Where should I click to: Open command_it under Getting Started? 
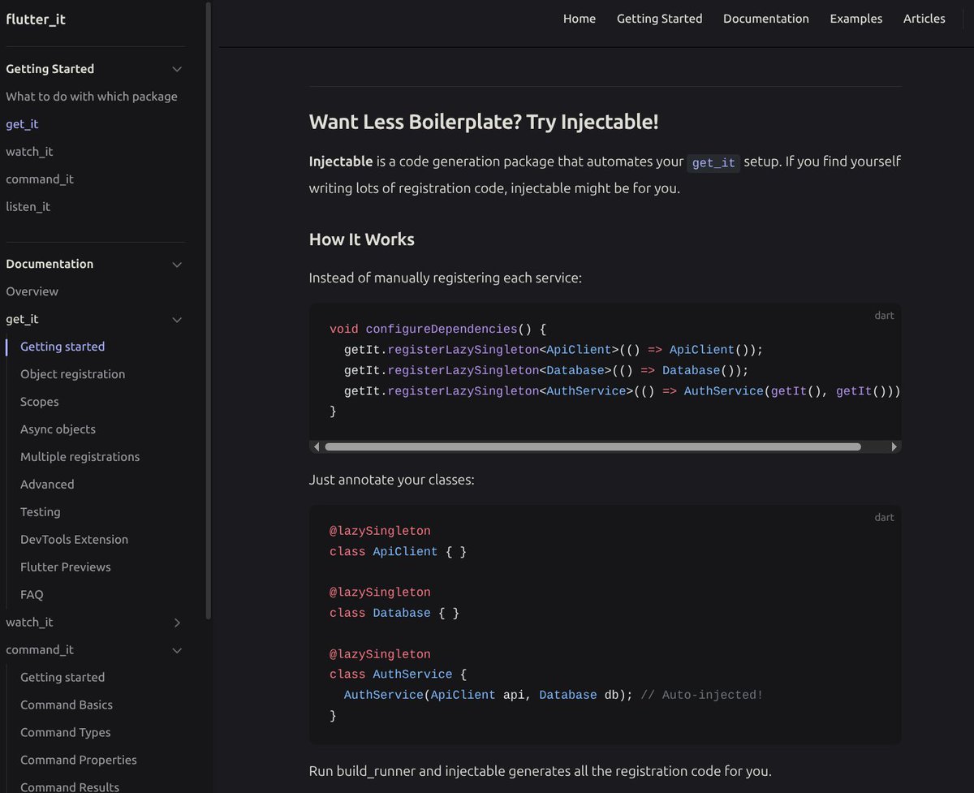point(40,179)
